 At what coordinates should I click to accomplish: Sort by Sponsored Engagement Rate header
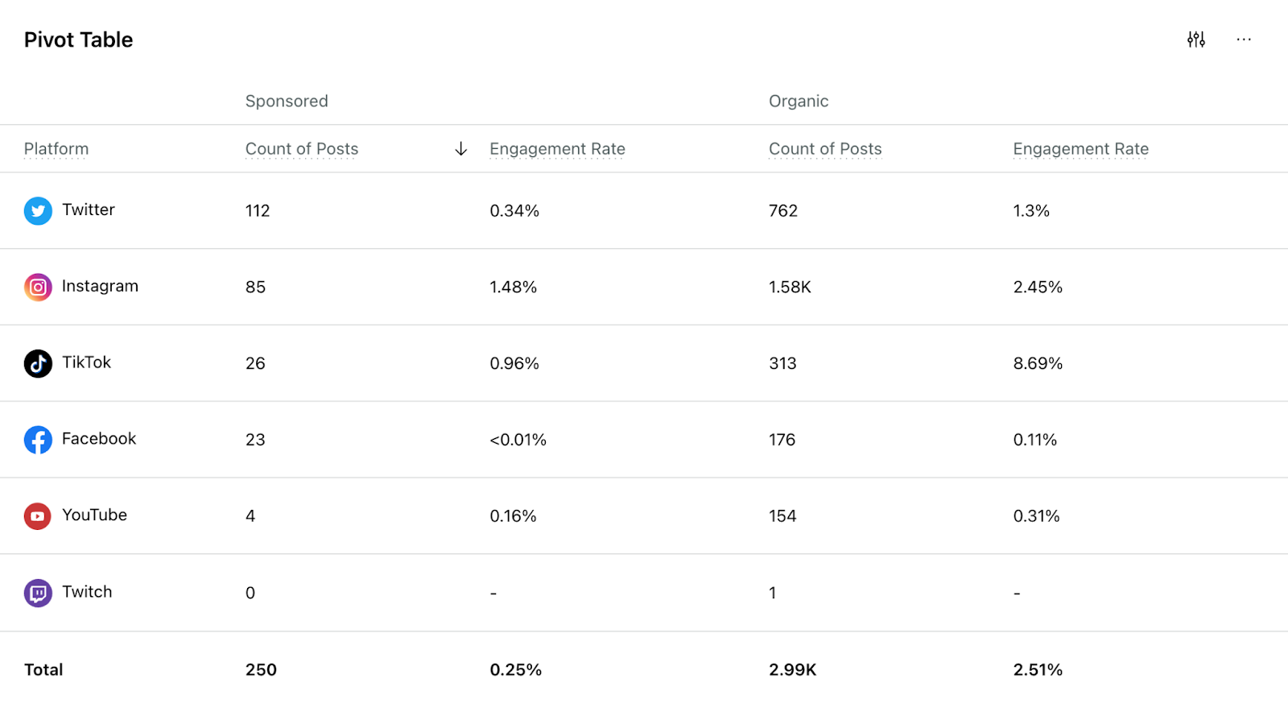[557, 149]
